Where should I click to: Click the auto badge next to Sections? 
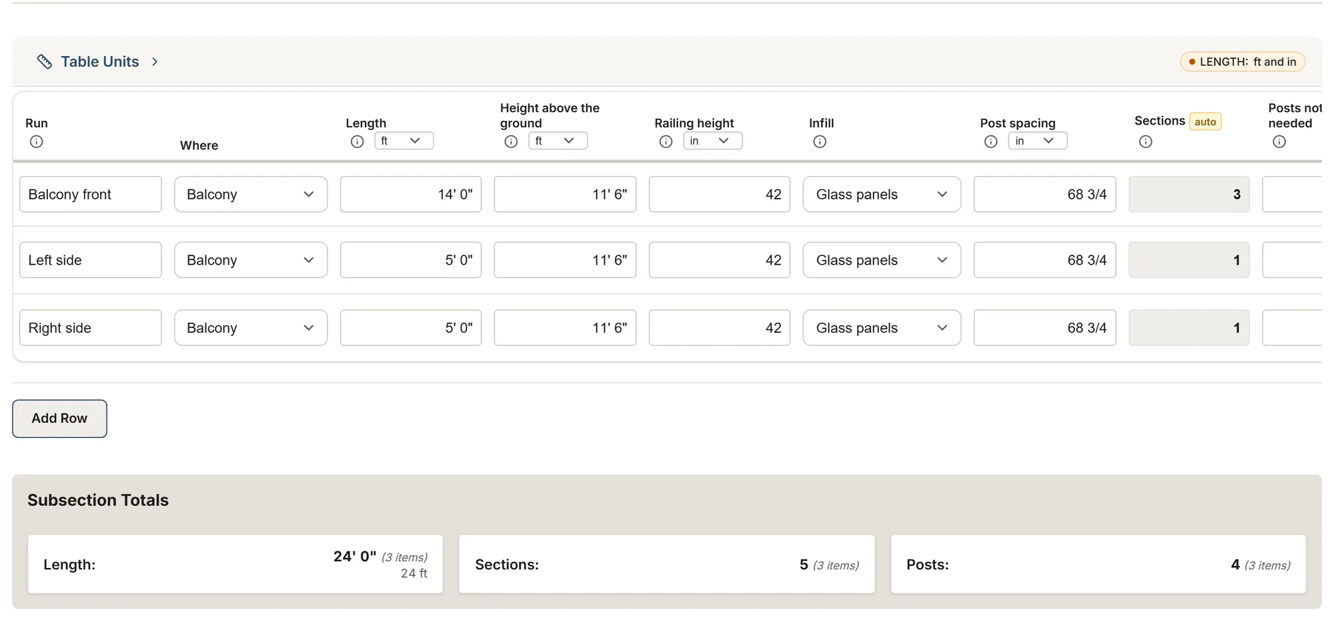click(x=1205, y=121)
